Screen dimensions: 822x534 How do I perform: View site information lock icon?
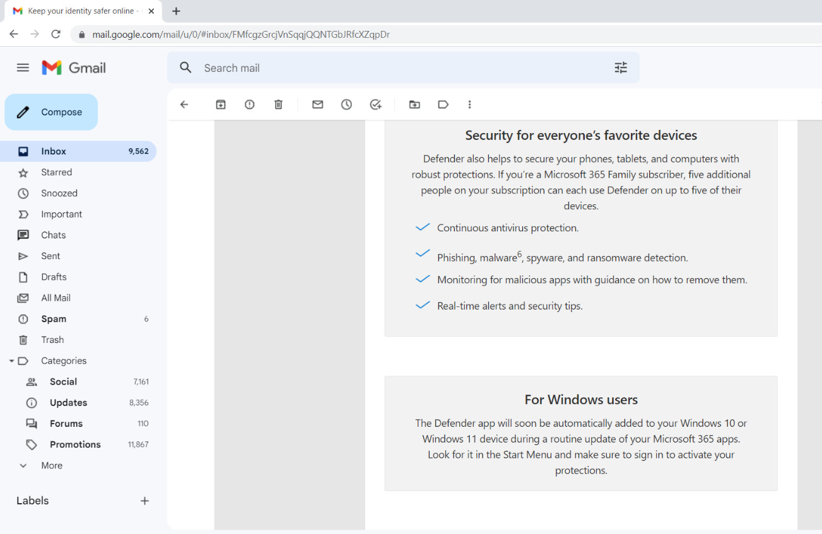coord(81,35)
